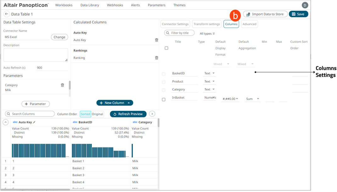The image size is (337, 192).
Task: Open InBasket aggregation Sum dropdown
Action: coord(253,99)
